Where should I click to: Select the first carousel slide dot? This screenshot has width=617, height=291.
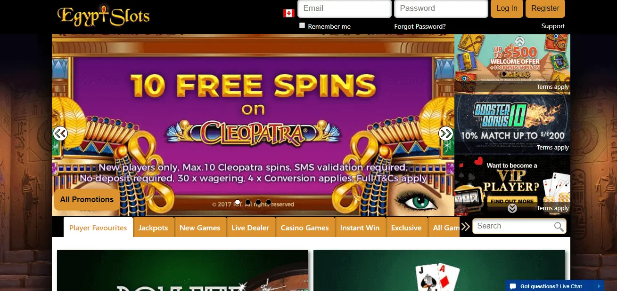[238, 202]
